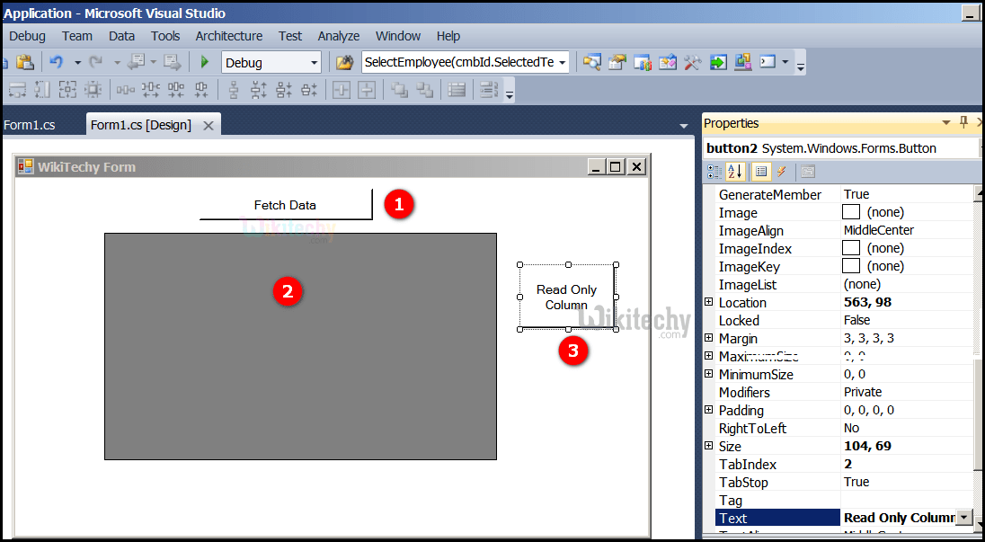Open the Architecture menu
The image size is (985, 542).
tap(228, 36)
